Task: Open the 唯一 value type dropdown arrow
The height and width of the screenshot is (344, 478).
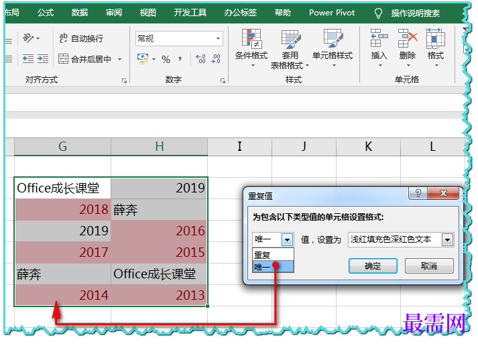Action: [x=287, y=239]
